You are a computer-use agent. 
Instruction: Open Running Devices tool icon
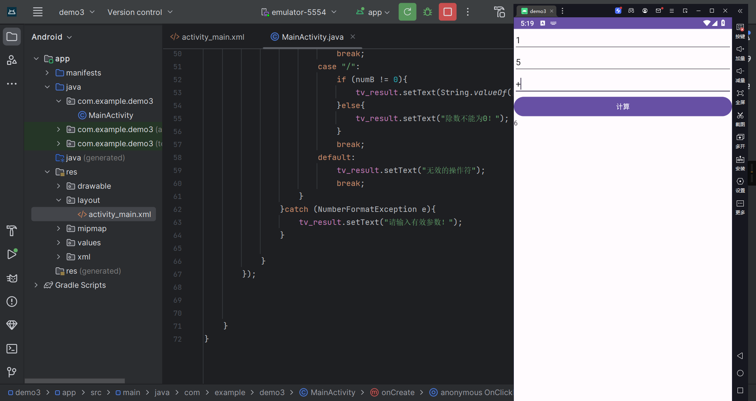[x=500, y=12]
